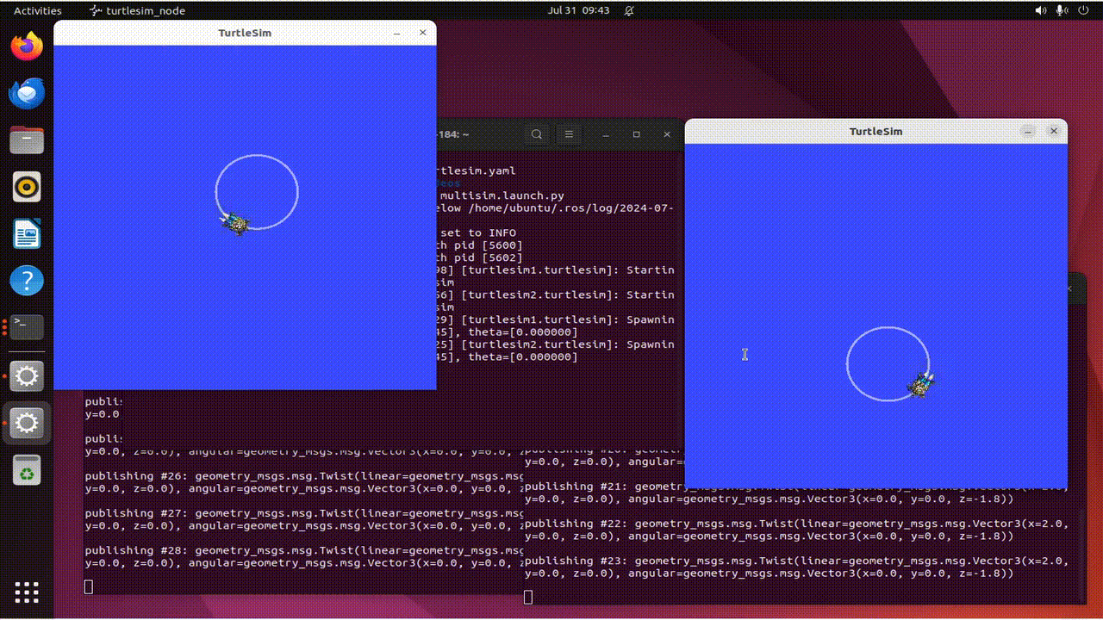Click the turtle in the right TurtleSim window
Screen dimensions: 1103x620
922,385
